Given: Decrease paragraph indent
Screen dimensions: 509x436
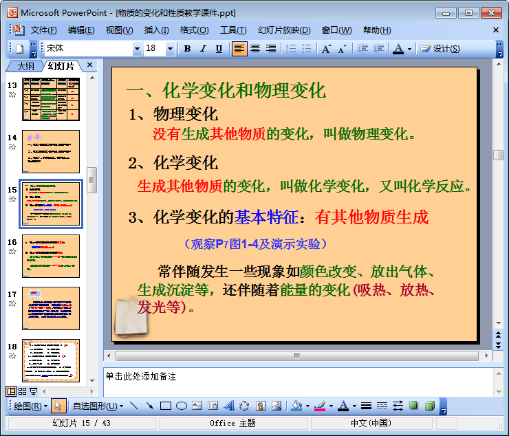Looking at the screenshot, I should (362, 49).
